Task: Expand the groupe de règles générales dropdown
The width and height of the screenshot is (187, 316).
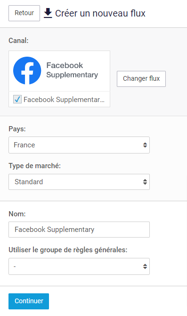Action: coord(79,266)
